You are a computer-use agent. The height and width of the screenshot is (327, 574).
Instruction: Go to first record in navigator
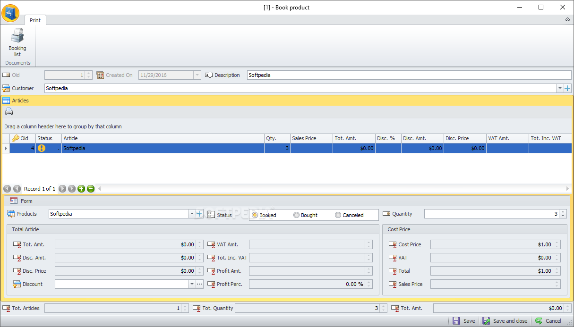(7, 189)
